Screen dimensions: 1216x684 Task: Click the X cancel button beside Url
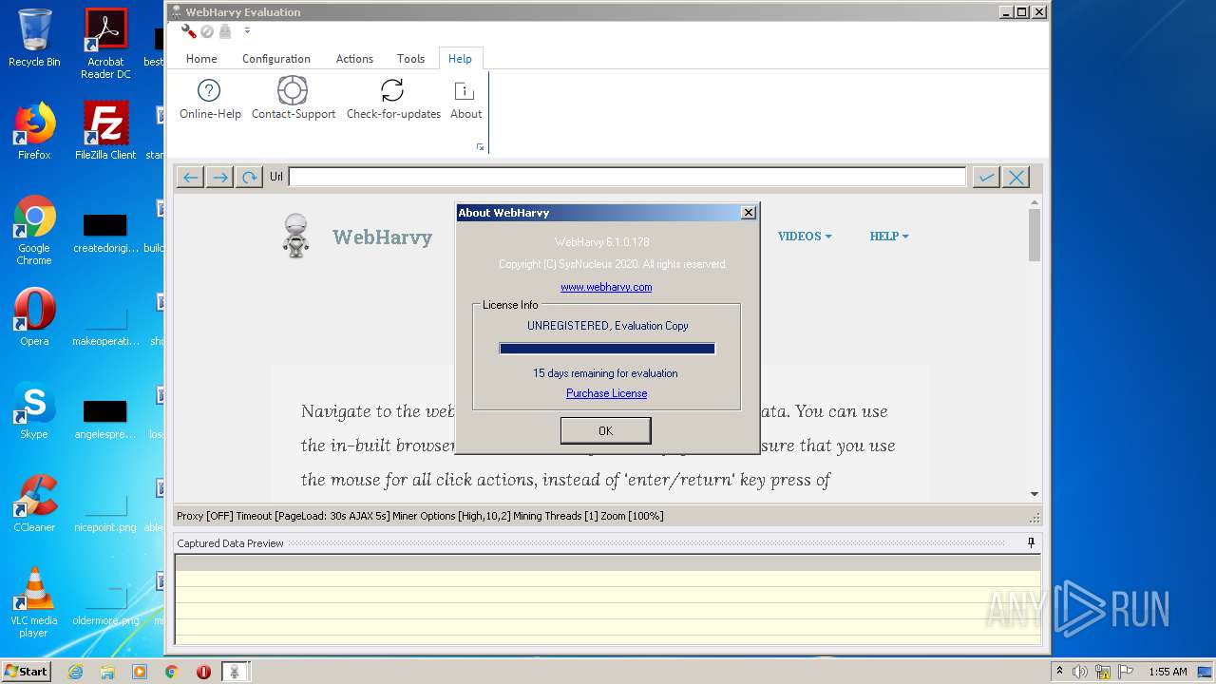click(1016, 177)
